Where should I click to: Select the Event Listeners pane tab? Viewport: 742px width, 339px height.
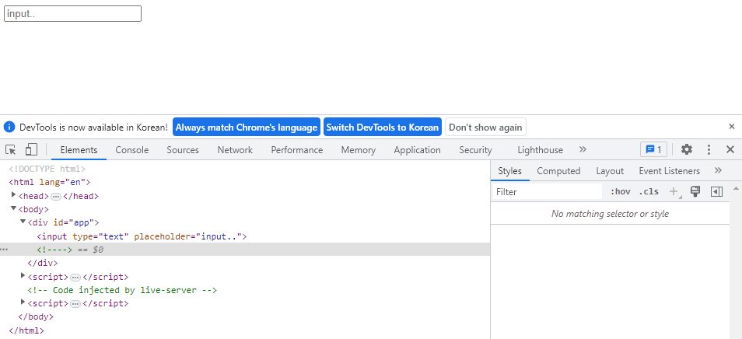pos(669,171)
